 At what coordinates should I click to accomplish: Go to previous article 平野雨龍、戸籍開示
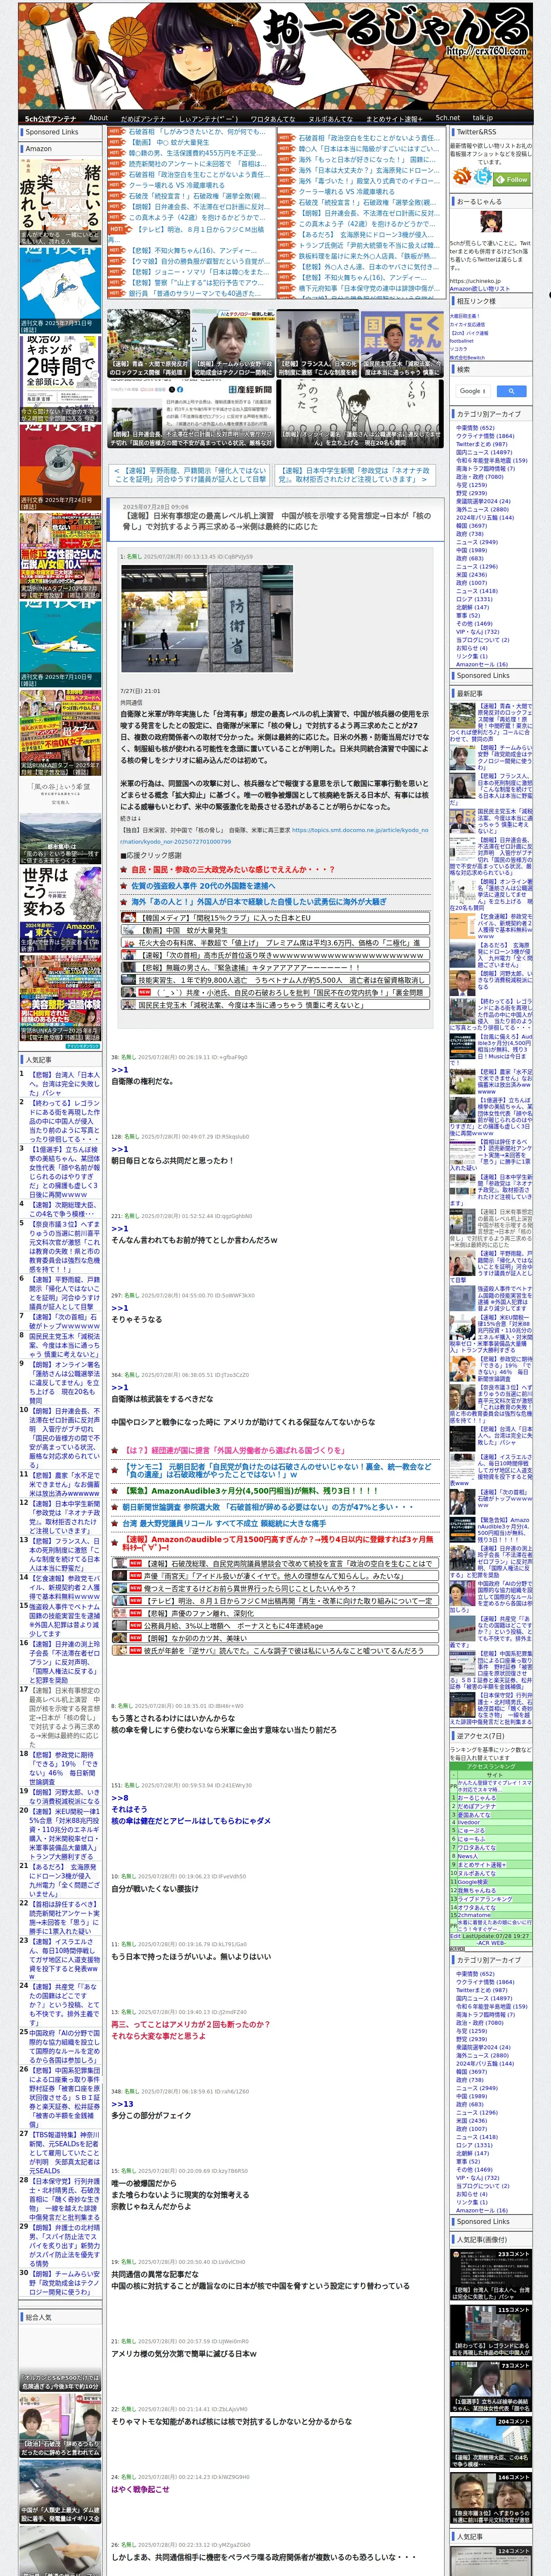coord(190,474)
